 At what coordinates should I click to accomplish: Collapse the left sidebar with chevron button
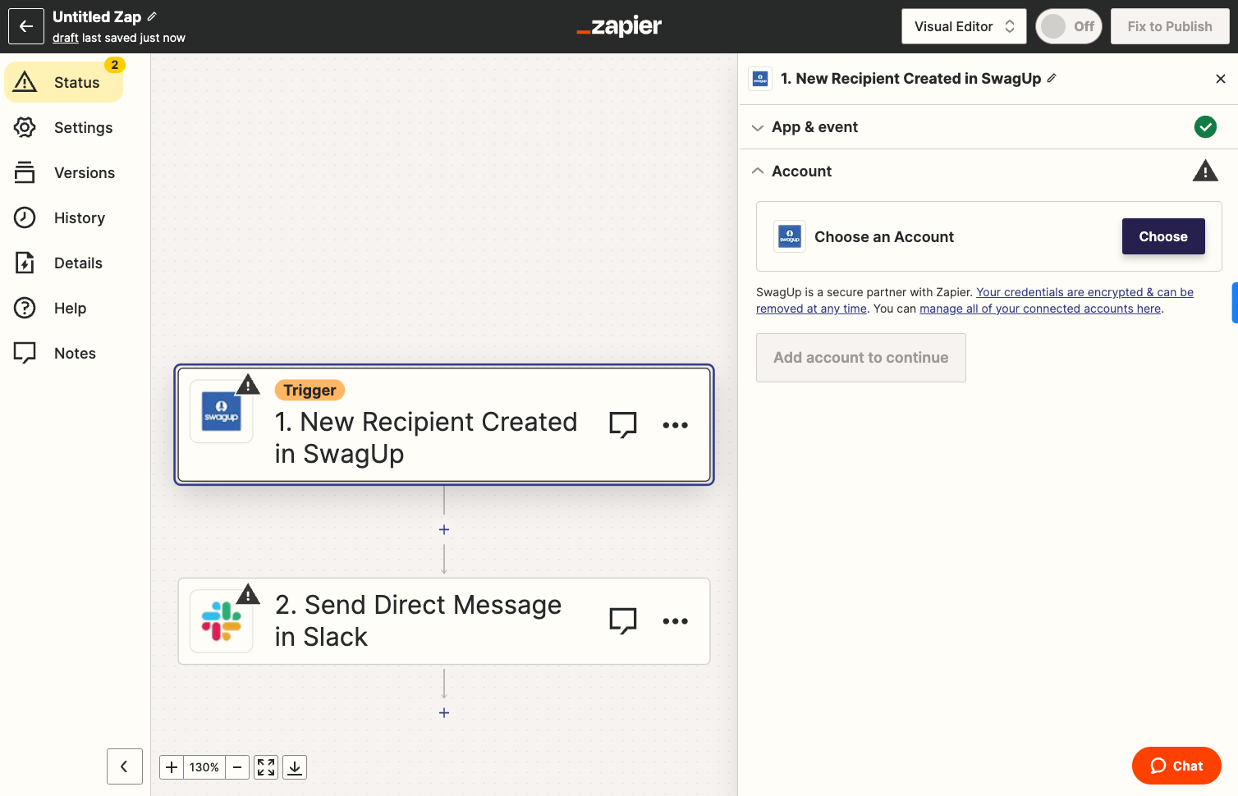click(x=125, y=766)
